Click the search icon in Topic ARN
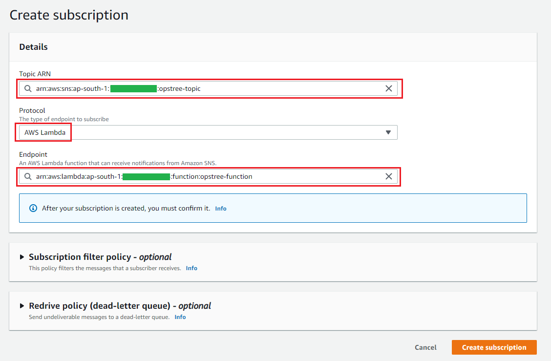Image resolution: width=551 pixels, height=361 pixels. click(x=28, y=88)
